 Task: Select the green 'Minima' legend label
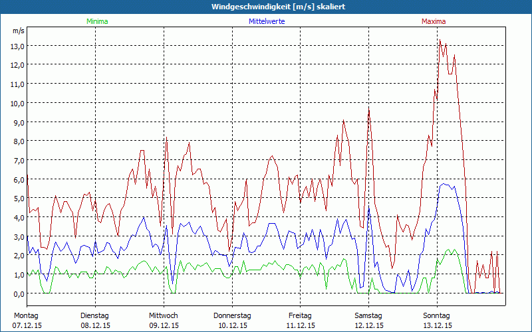[97, 21]
